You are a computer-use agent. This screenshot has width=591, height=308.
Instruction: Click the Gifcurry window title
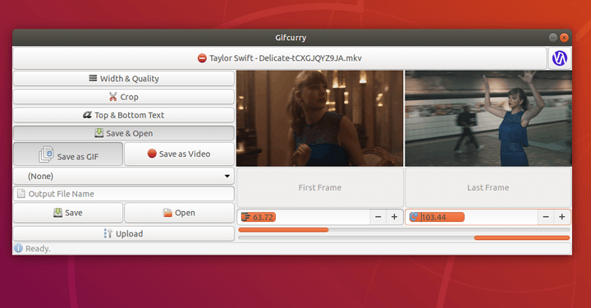click(x=291, y=38)
